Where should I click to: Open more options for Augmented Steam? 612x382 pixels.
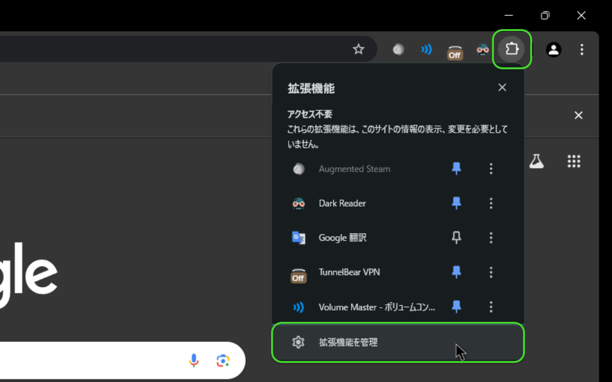click(x=491, y=169)
